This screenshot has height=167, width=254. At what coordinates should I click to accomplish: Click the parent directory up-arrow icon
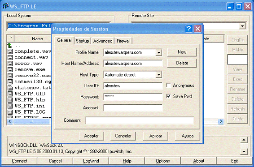click(x=10, y=45)
